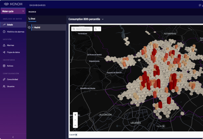This screenshot has width=203, height=139.
Task: Expand the Consumption 80th percentile selector
Action: pos(103,19)
